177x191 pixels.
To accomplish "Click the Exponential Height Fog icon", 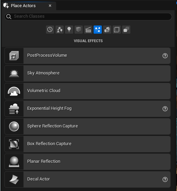I will 14,109.
